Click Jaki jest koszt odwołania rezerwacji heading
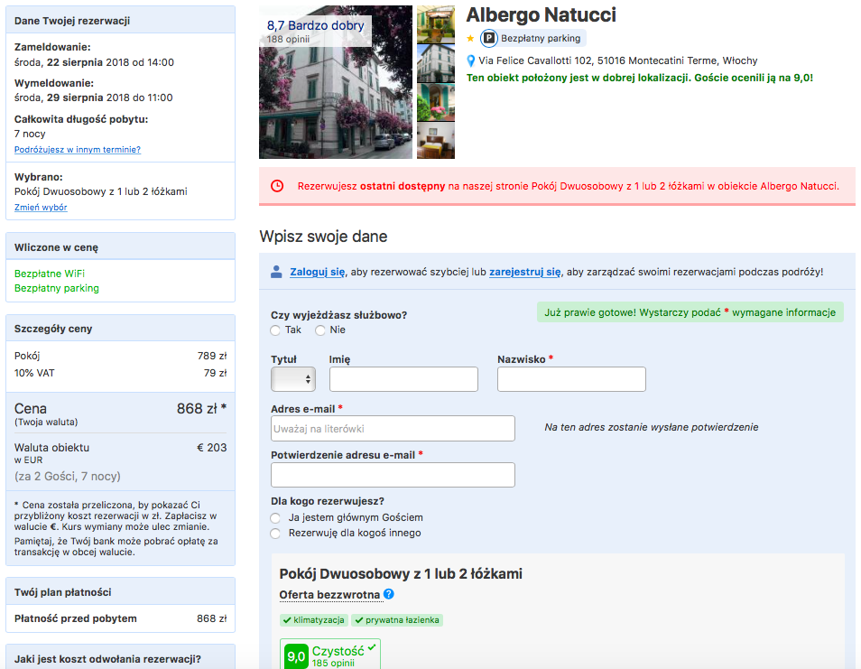The width and height of the screenshot is (861, 669). pyautogui.click(x=107, y=659)
